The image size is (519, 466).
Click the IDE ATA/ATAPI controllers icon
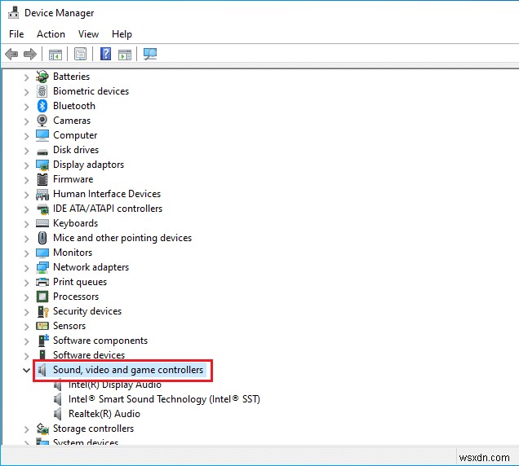point(42,209)
